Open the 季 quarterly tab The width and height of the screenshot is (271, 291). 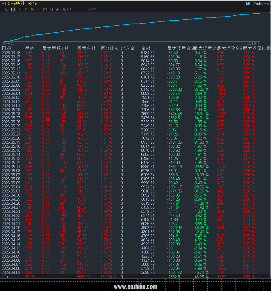(x=32, y=10)
